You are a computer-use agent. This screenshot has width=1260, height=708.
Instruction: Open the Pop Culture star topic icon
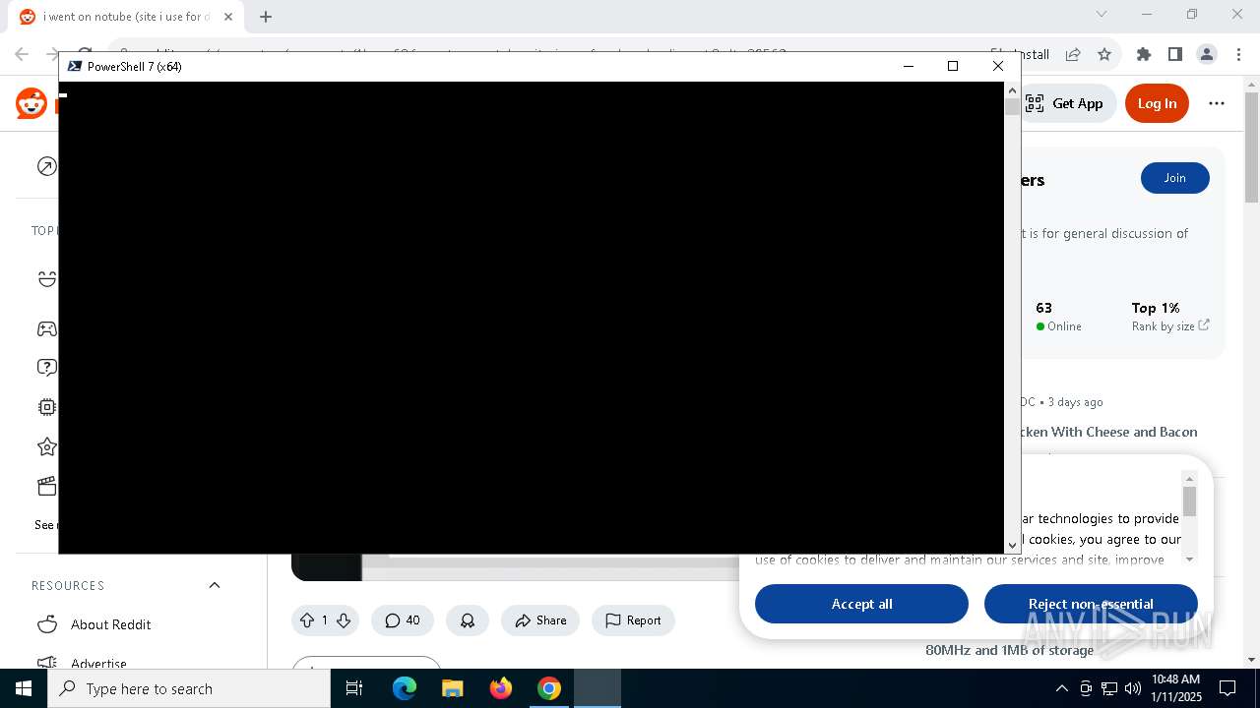coord(46,446)
